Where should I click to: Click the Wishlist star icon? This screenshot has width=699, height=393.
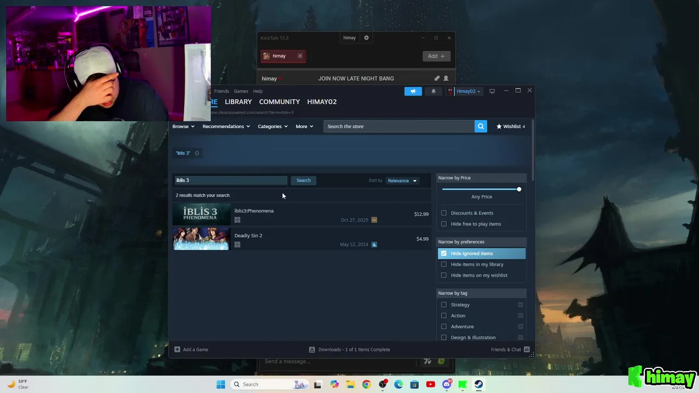(499, 126)
